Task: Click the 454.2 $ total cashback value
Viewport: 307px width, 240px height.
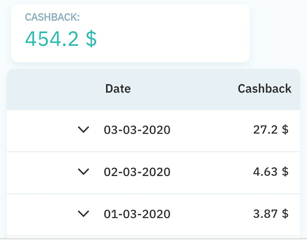Action: click(61, 39)
